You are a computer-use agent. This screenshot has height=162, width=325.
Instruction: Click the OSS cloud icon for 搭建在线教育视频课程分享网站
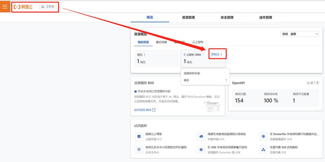coord(201,136)
